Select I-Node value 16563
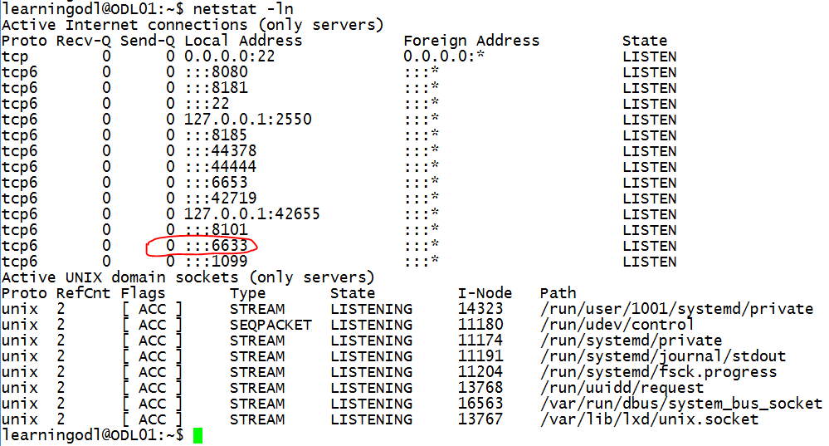The width and height of the screenshot is (829, 446). click(480, 404)
